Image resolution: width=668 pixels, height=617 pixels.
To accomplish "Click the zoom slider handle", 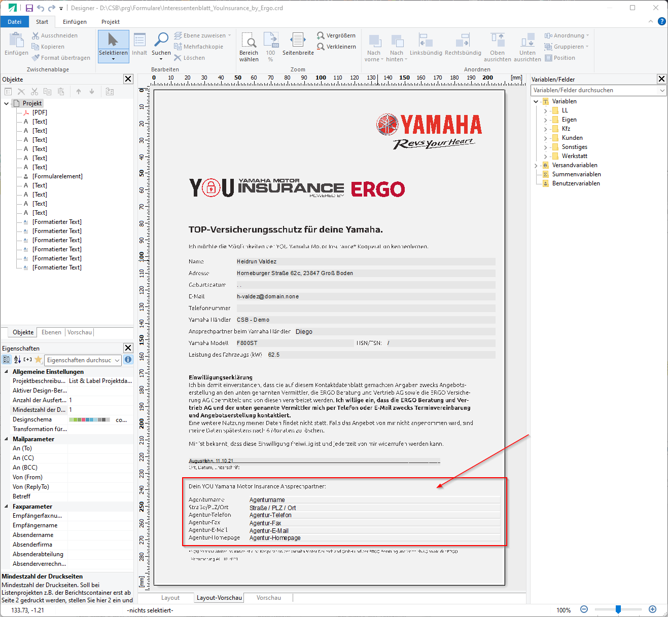I will click(618, 610).
